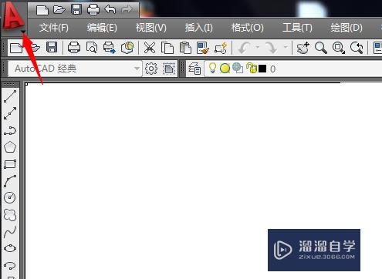Click the Match Properties brush icon
Screen dimensions: 382x279
(x=203, y=48)
